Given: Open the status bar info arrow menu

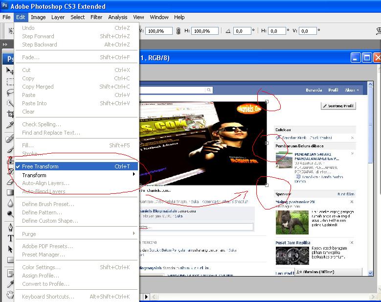Looking at the screenshot, I should click(146, 297).
